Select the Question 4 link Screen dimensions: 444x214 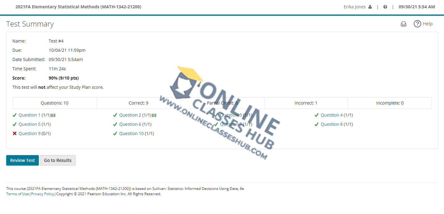click(331, 115)
